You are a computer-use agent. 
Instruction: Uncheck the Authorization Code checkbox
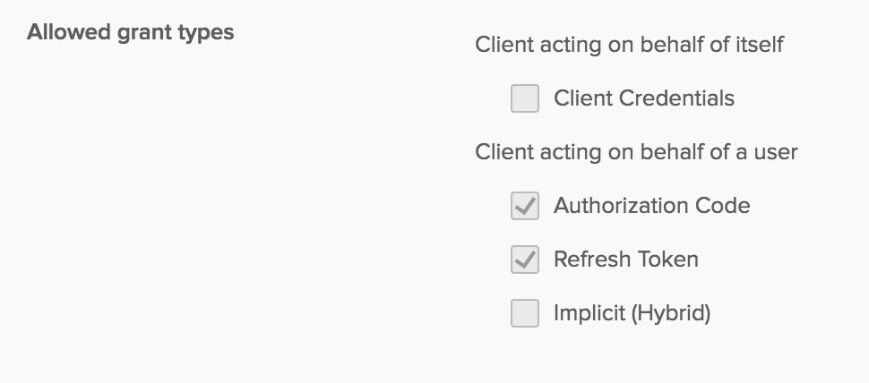[525, 206]
